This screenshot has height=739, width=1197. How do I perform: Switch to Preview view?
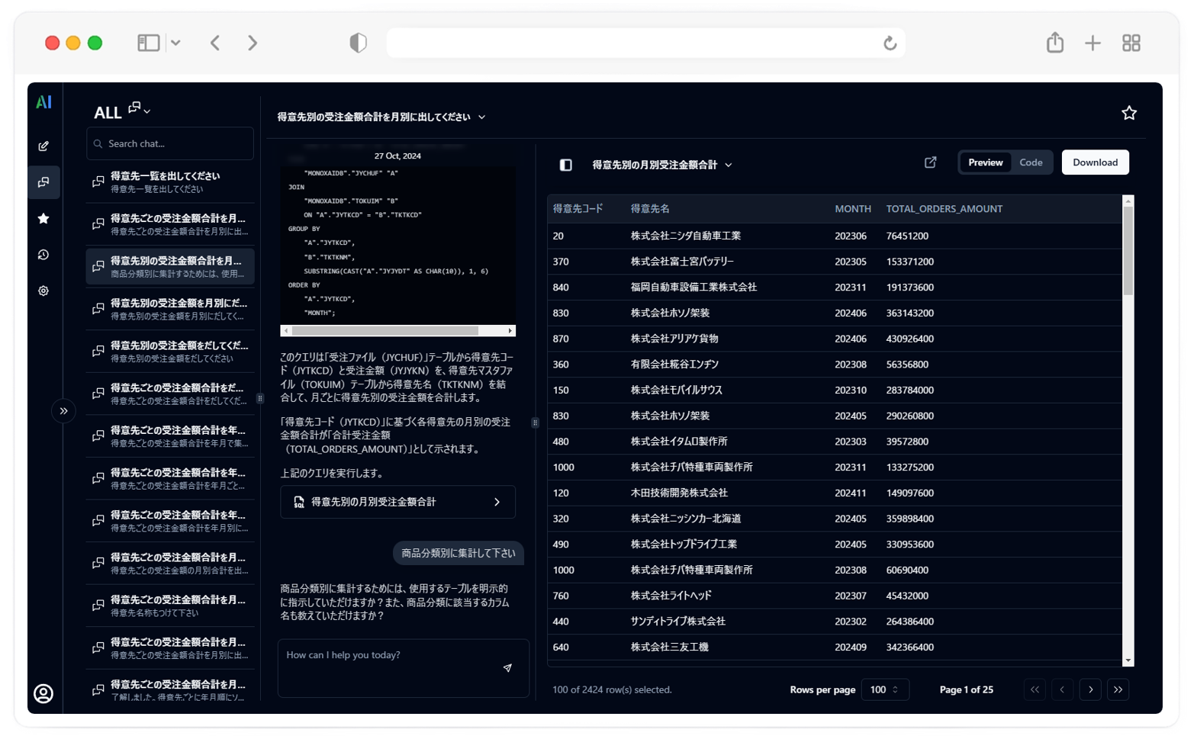(x=985, y=162)
